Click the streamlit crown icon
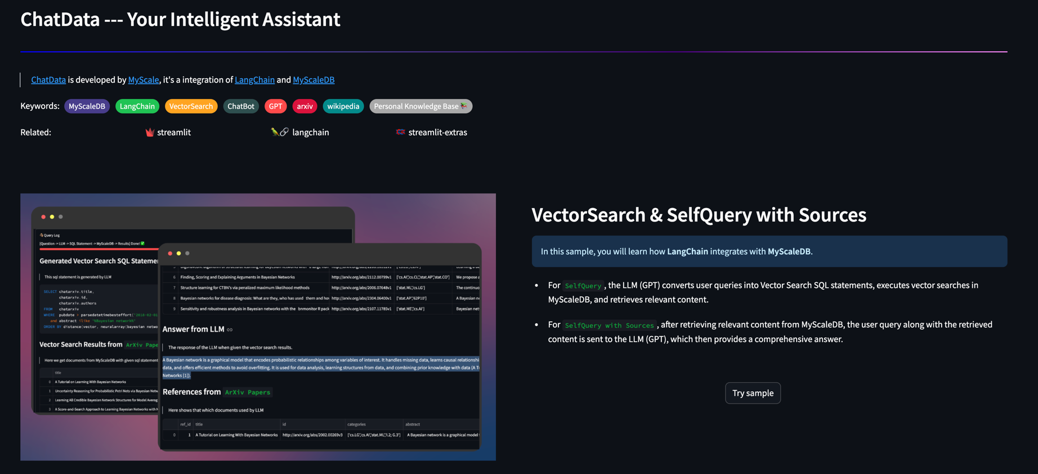1038x474 pixels. point(150,132)
